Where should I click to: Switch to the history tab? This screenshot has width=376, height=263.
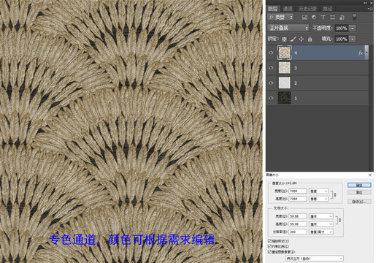point(307,9)
